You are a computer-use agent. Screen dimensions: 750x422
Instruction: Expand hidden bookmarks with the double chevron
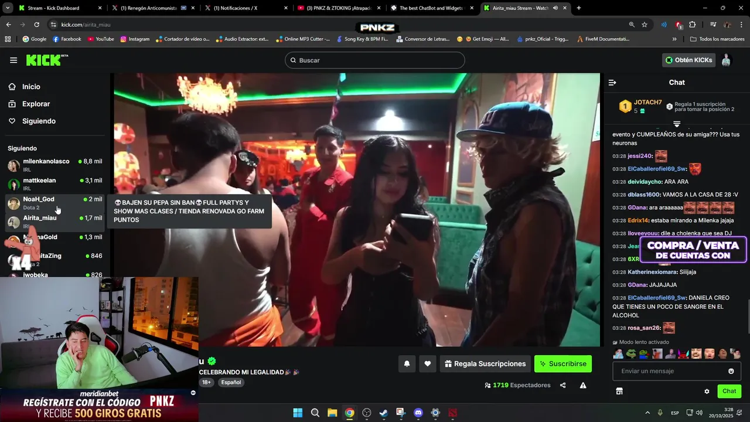[674, 39]
